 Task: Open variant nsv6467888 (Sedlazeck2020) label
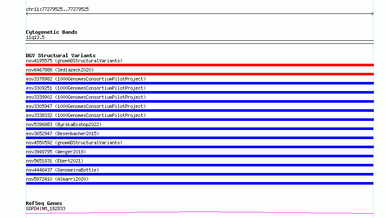click(60, 70)
